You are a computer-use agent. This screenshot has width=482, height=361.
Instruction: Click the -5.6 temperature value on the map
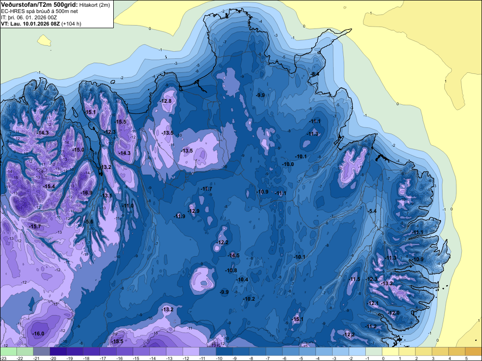[x=88, y=222]
